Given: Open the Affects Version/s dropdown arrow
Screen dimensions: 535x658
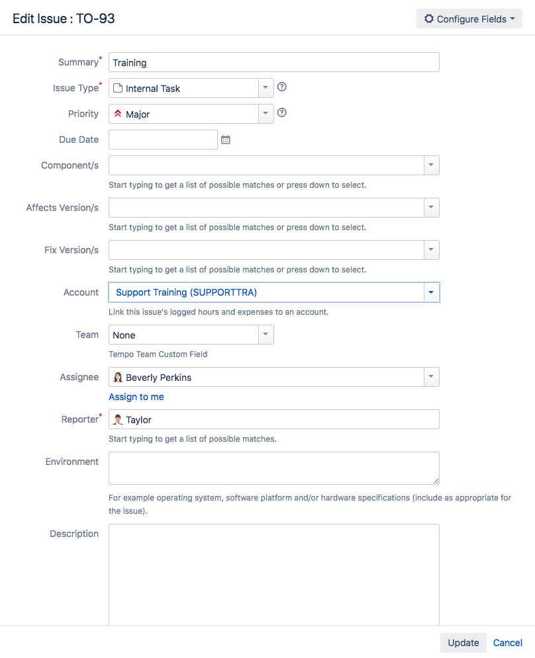Looking at the screenshot, I should coord(431,207).
